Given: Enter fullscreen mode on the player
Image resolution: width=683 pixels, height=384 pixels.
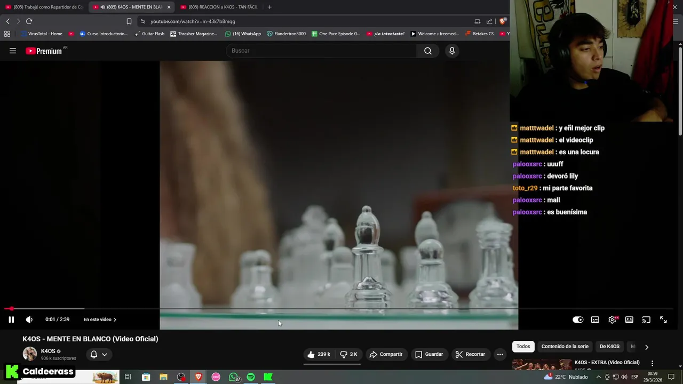Looking at the screenshot, I should point(663,319).
